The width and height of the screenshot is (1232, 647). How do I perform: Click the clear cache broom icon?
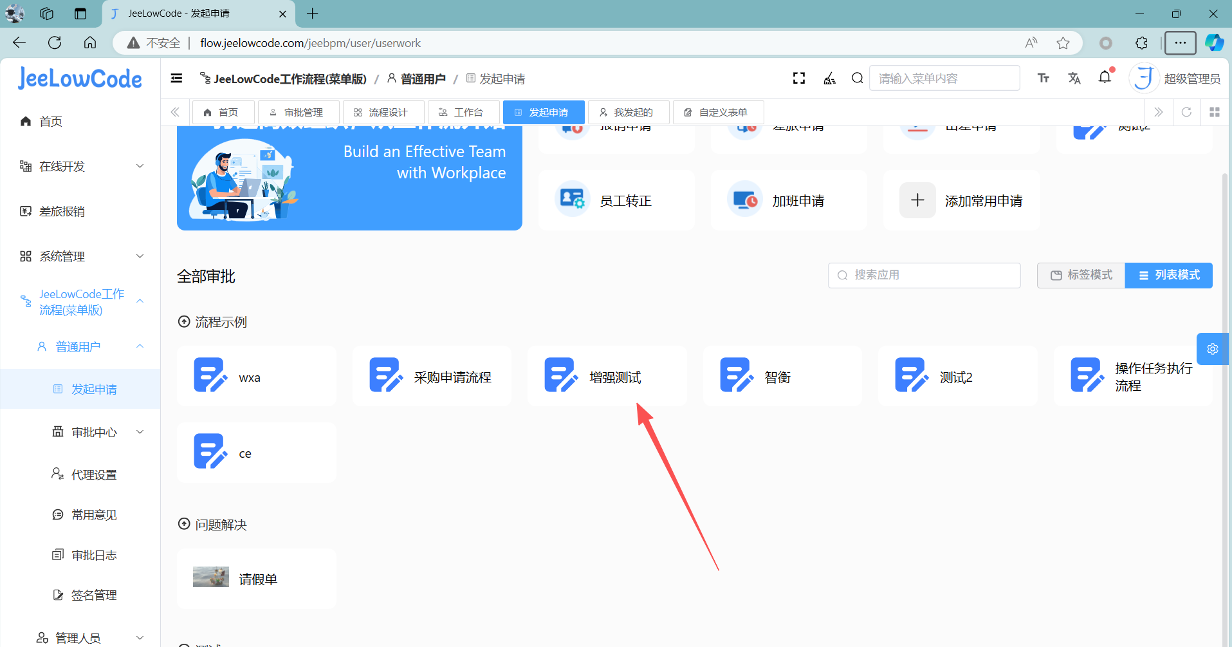[x=830, y=79]
